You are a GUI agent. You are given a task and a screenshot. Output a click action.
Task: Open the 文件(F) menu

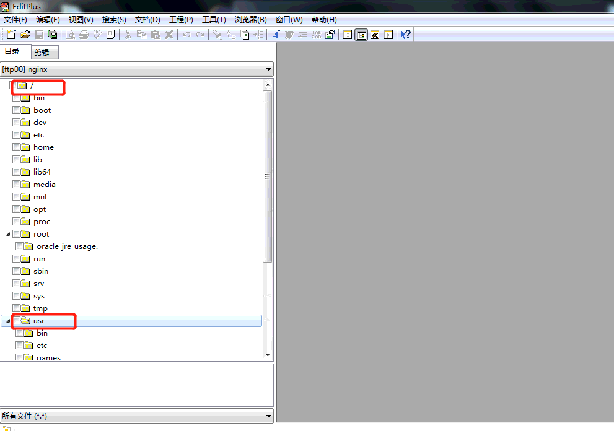click(x=15, y=20)
